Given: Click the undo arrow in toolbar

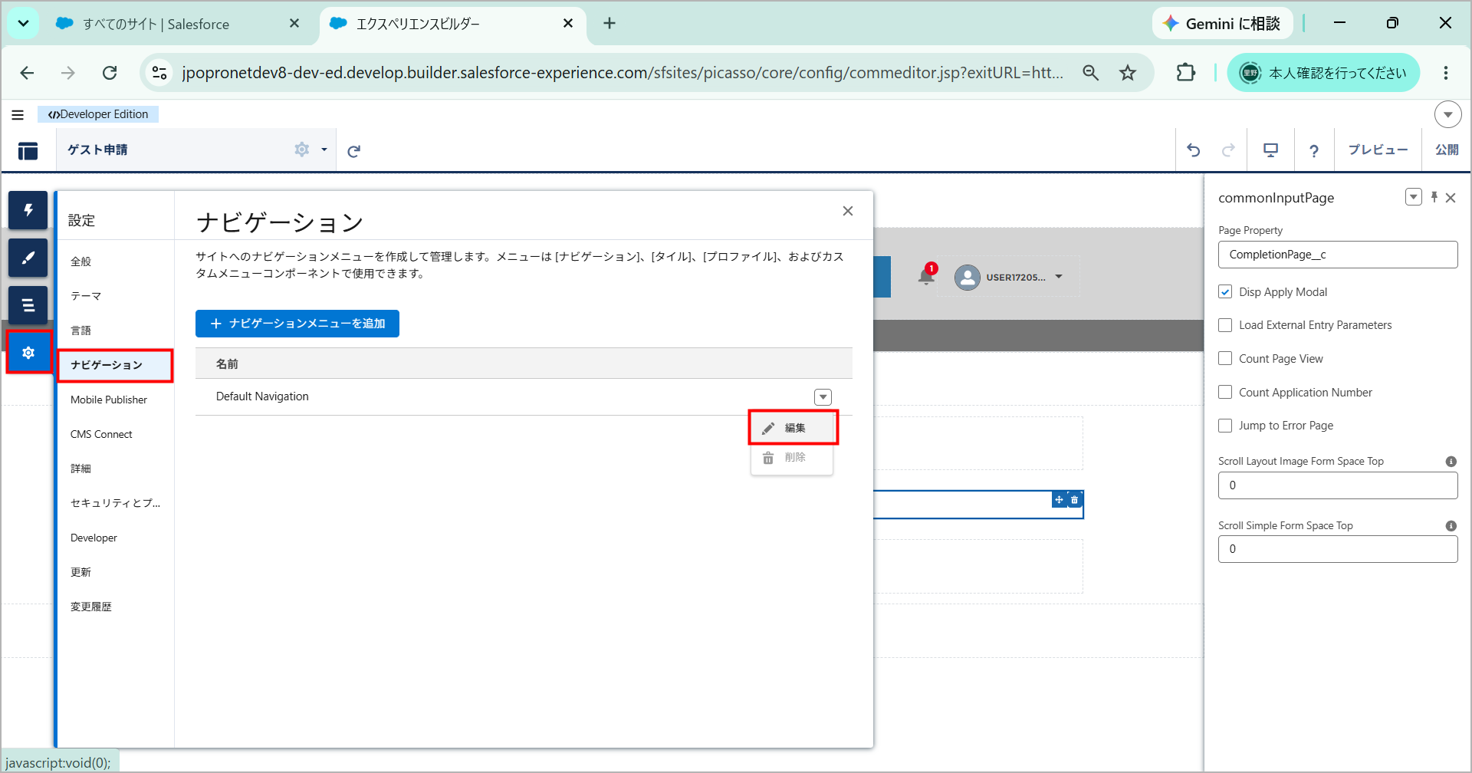Looking at the screenshot, I should coord(1194,150).
